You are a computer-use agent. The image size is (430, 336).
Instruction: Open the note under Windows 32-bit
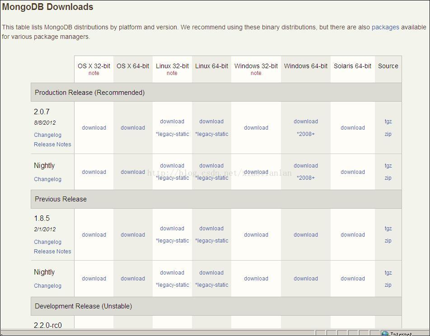pos(256,73)
